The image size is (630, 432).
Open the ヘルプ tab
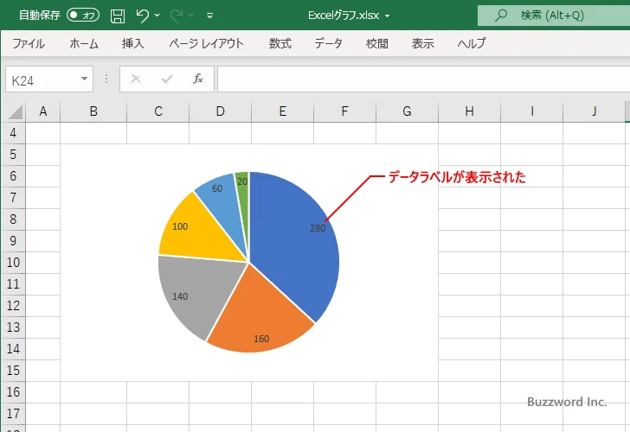click(x=472, y=43)
